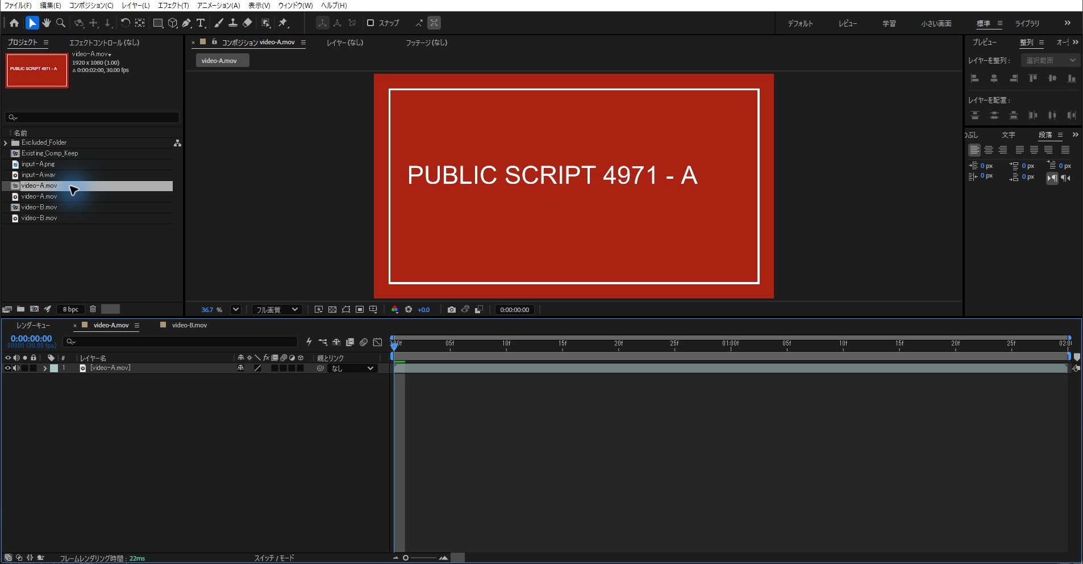Open the フル画質 resolution dropdown
1083x564 pixels.
coord(277,310)
